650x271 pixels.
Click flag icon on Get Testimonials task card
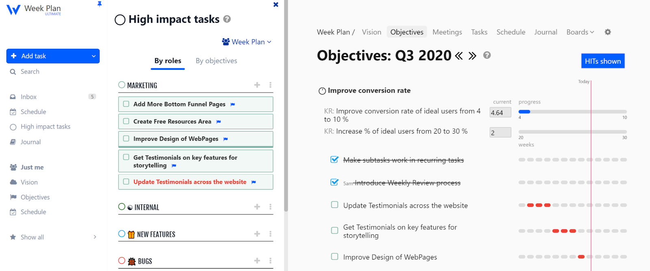point(174,166)
